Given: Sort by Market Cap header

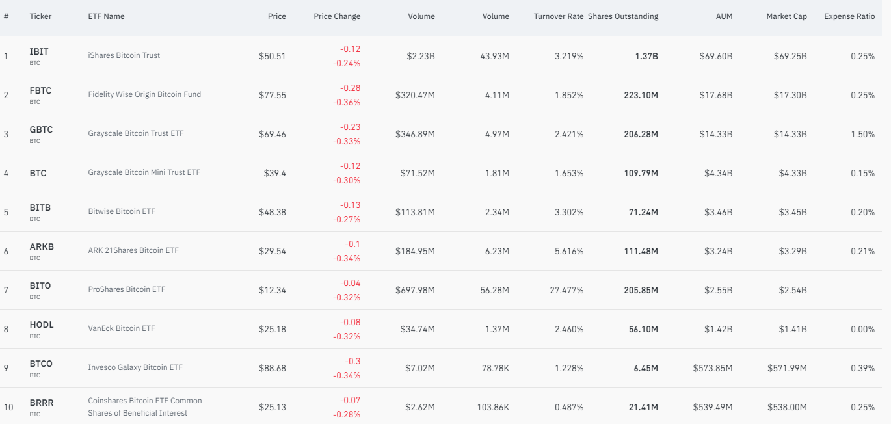Looking at the screenshot, I should (x=786, y=16).
